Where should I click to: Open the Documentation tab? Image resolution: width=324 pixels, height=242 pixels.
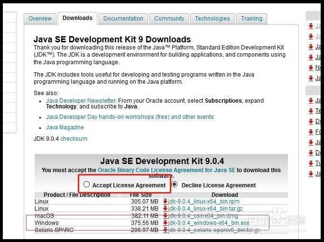123,19
